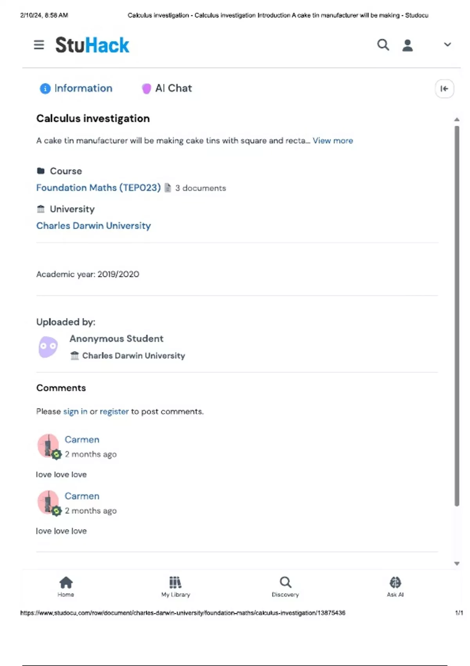Viewport: 470px width, 666px height.
Task: Click the StuHack logo
Action: click(x=92, y=45)
